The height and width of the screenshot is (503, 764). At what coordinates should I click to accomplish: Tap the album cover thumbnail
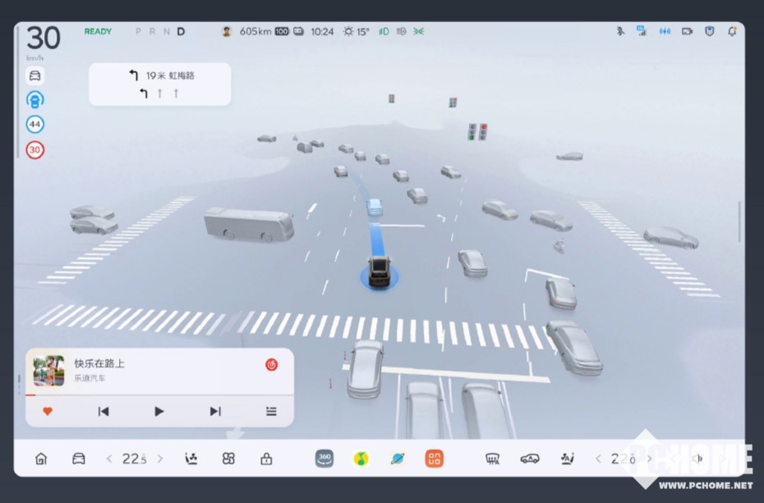pyautogui.click(x=48, y=370)
